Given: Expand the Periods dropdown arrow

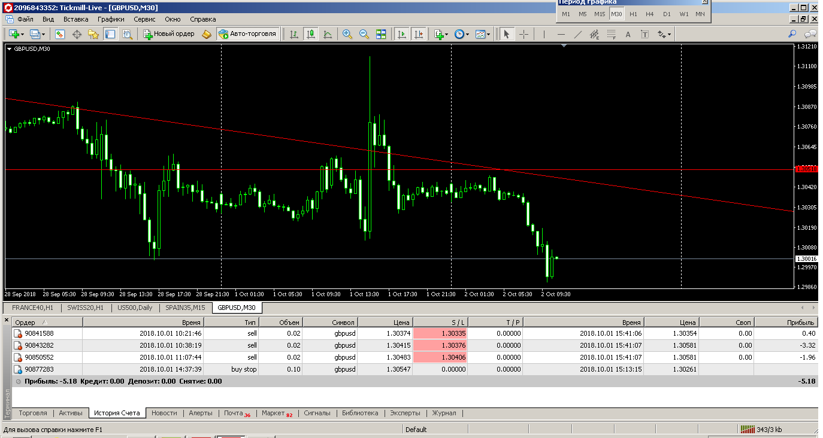Looking at the screenshot, I should [x=468, y=35].
